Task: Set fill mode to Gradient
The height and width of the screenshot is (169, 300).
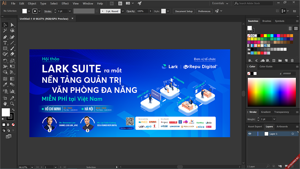Action: pyautogui.click(x=8, y=125)
